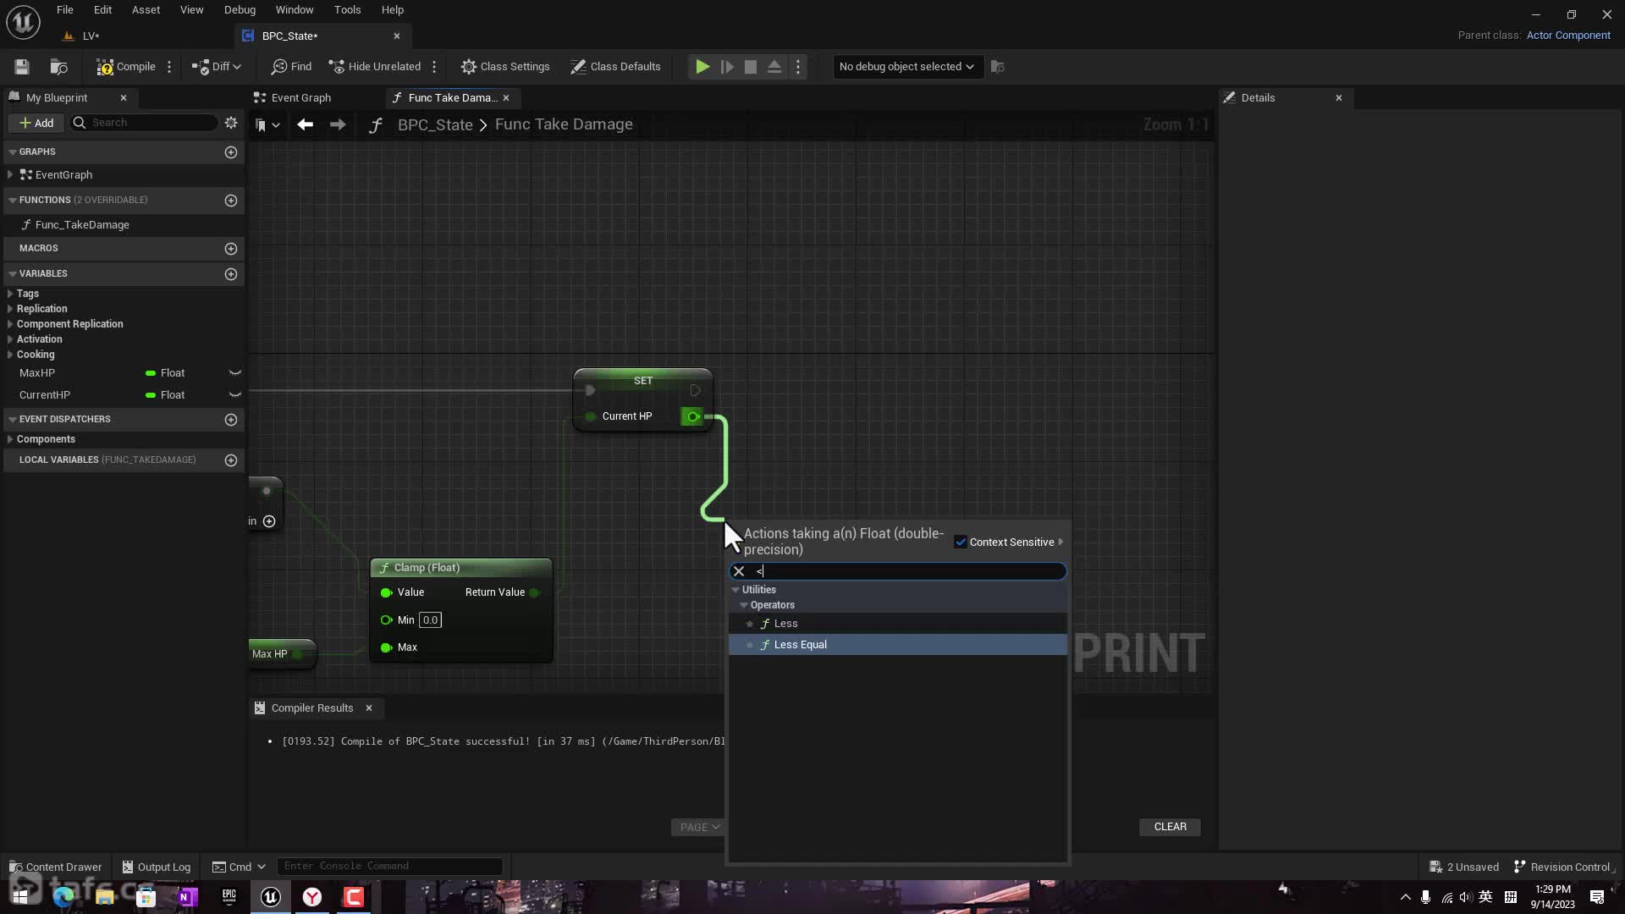
Task: Click BPC_State in the breadcrumb
Action: click(x=435, y=125)
